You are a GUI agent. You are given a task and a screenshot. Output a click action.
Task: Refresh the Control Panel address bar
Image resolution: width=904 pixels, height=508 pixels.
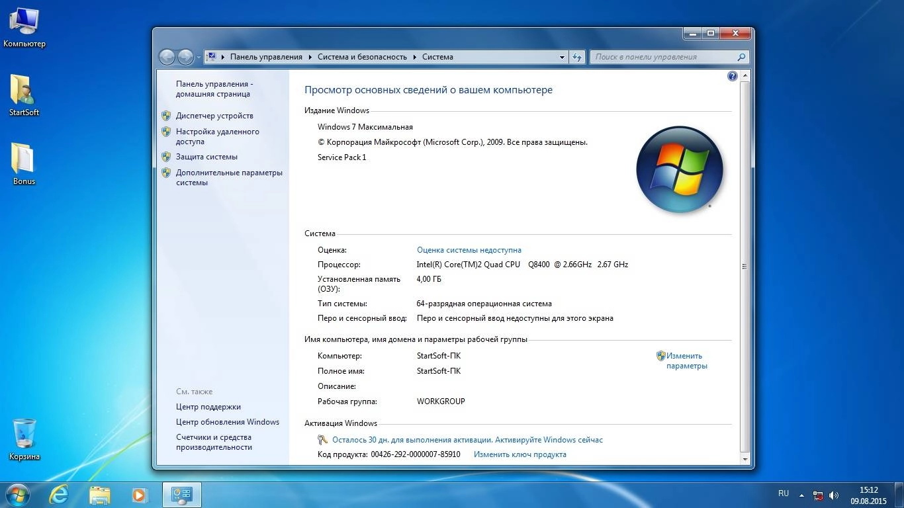pos(577,57)
